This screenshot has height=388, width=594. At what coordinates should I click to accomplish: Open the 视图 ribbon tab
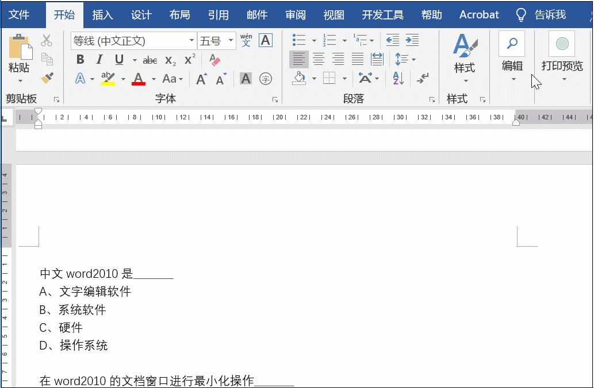point(334,14)
